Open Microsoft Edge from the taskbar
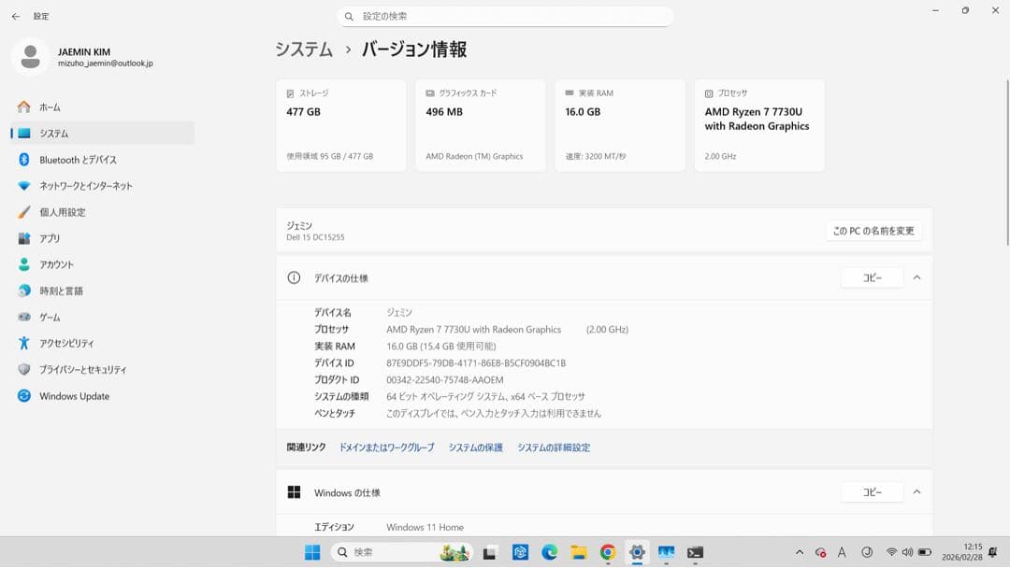The image size is (1010, 568). [x=550, y=552]
